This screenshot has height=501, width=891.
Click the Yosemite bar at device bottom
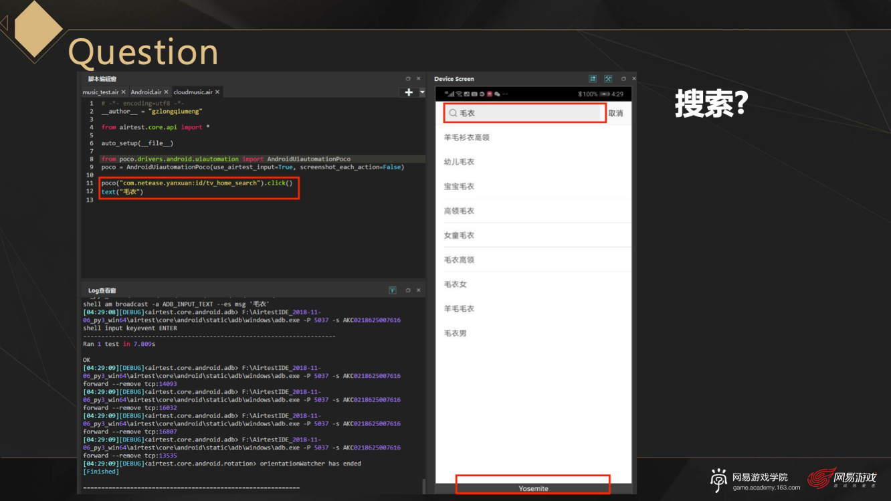point(533,488)
